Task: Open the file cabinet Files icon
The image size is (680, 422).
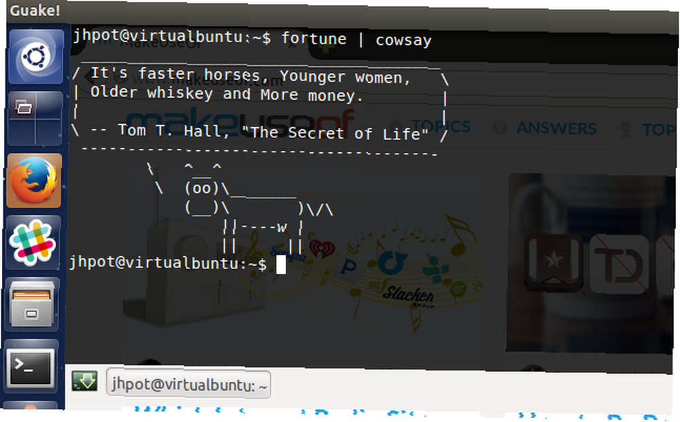Action: click(32, 304)
